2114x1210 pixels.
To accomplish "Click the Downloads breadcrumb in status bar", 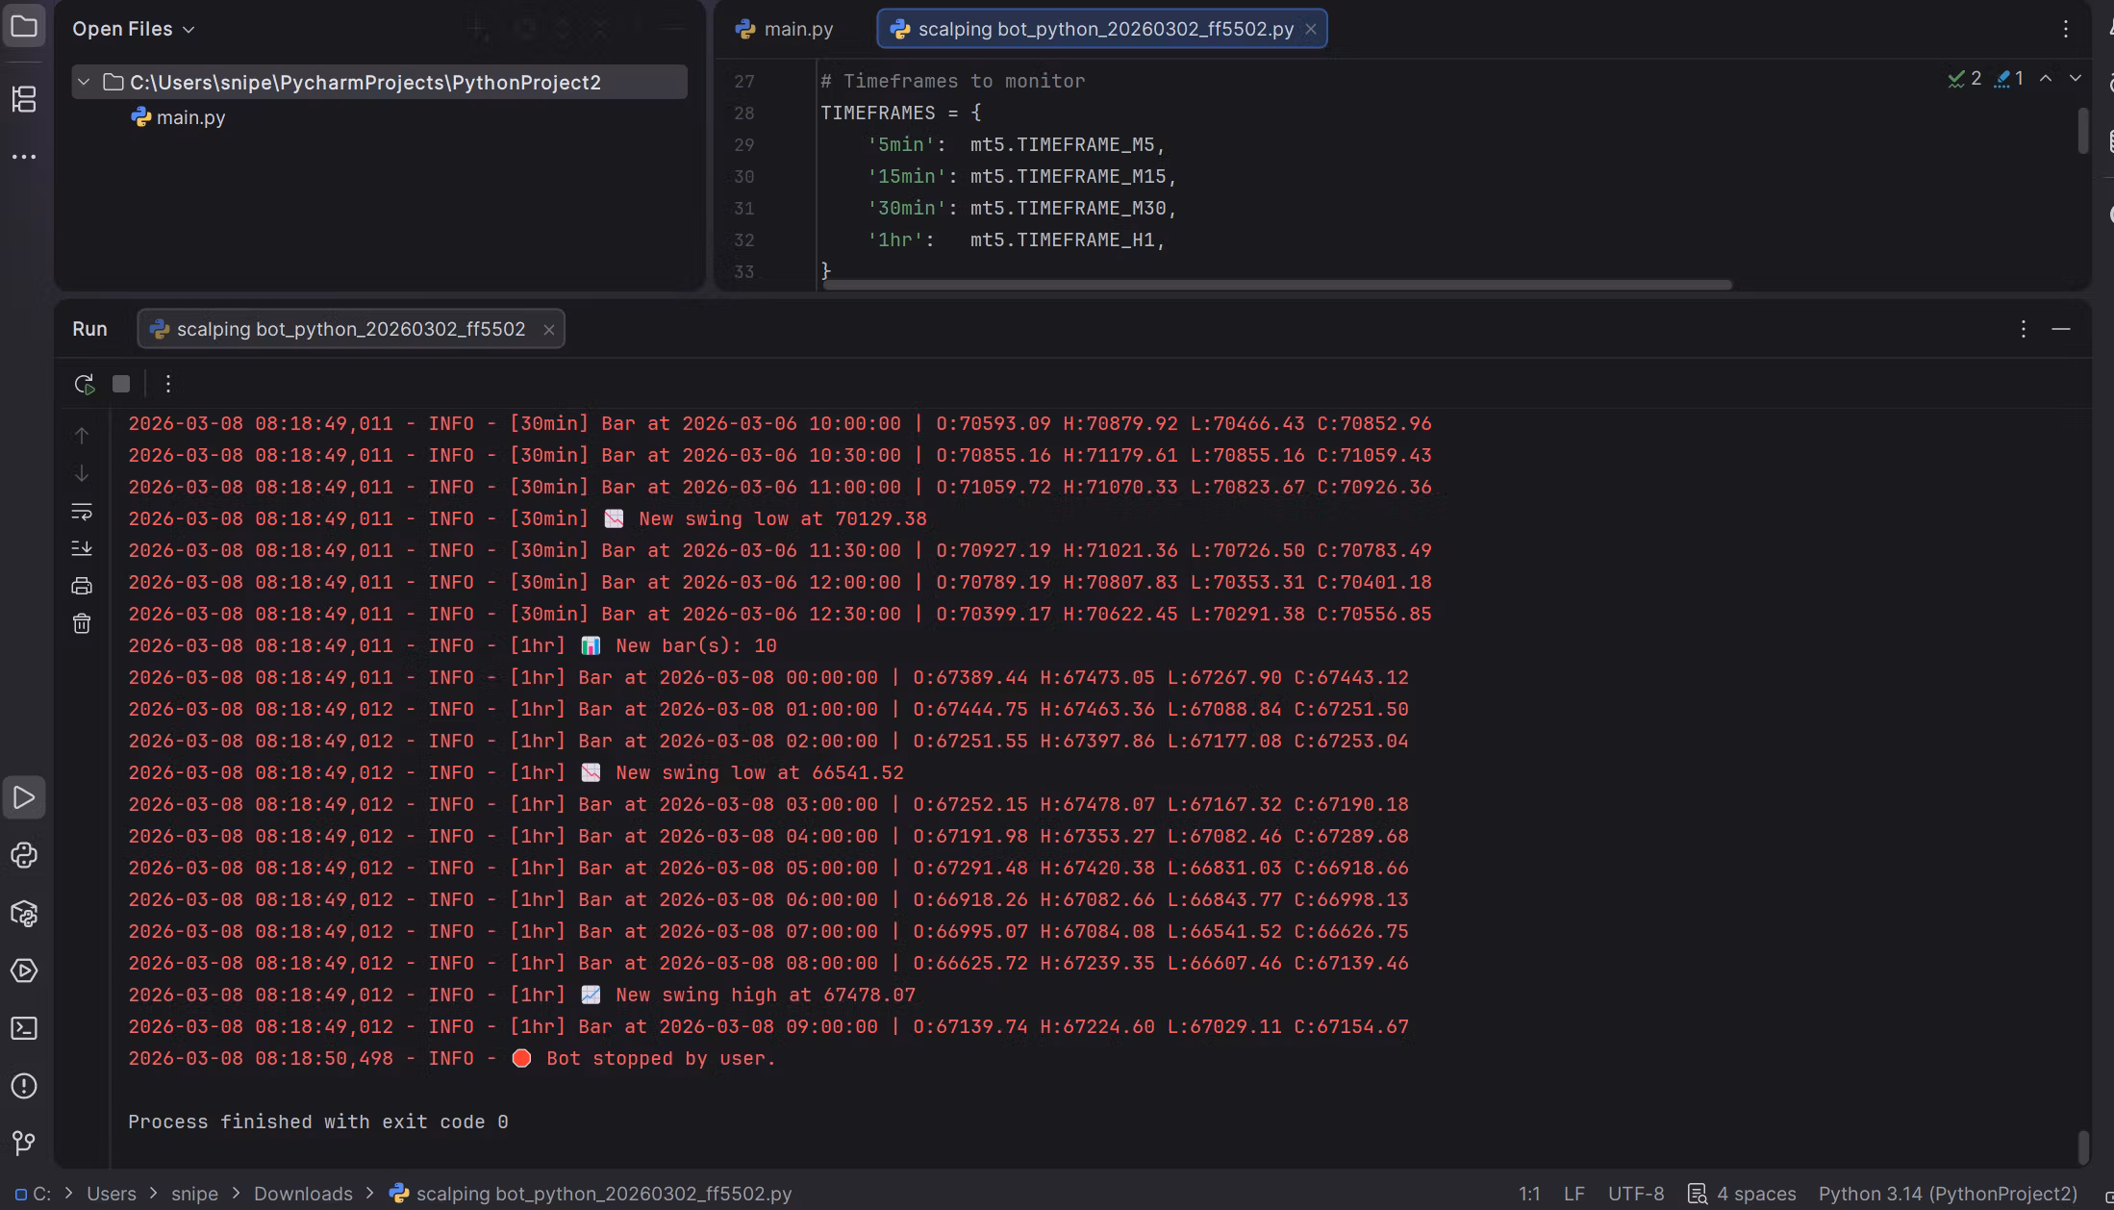I will coord(303,1194).
